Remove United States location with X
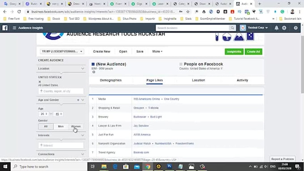The image size is (304, 171). pyautogui.click(x=60, y=77)
